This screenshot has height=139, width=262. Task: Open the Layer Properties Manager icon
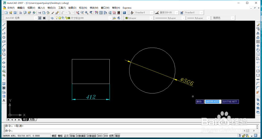click(52, 18)
